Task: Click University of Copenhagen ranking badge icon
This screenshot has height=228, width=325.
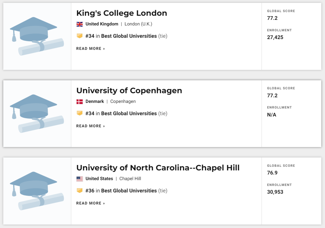Action: coord(79,113)
